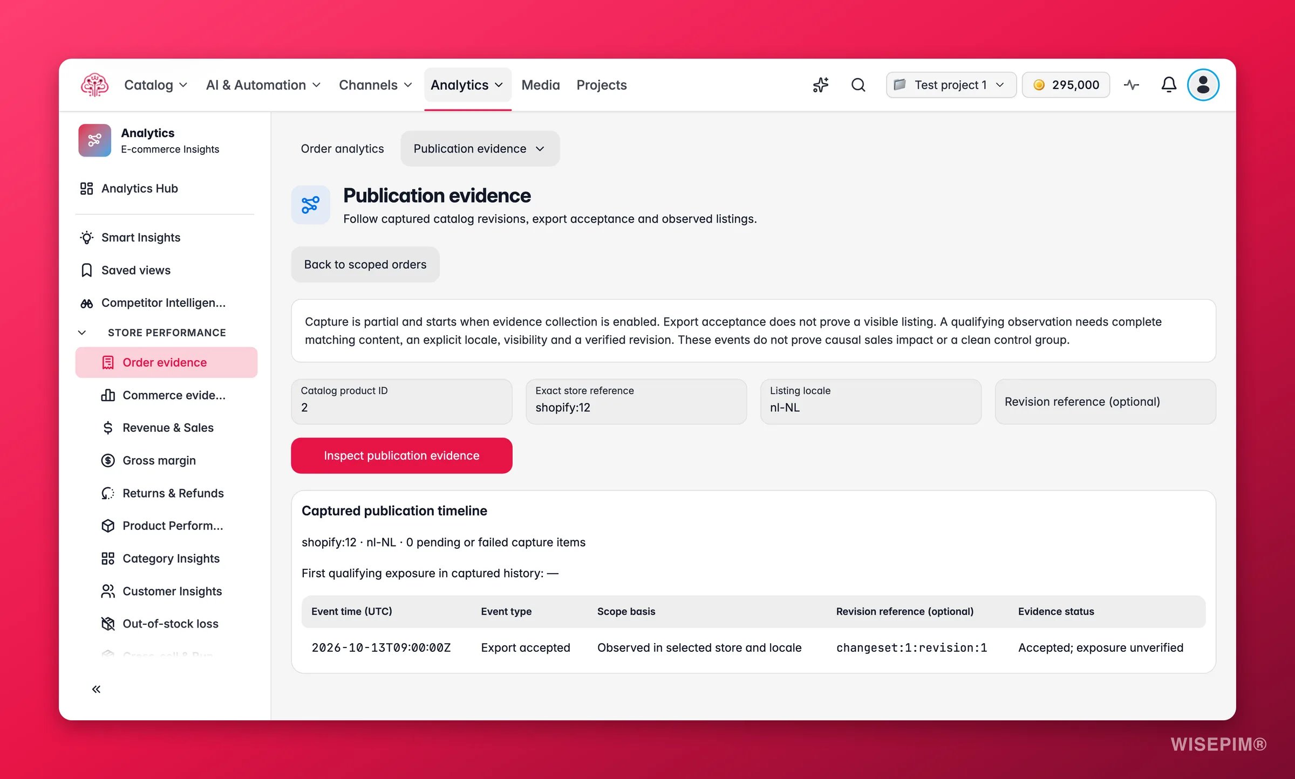The height and width of the screenshot is (779, 1295).
Task: Expand the Analytics menu
Action: click(x=467, y=85)
